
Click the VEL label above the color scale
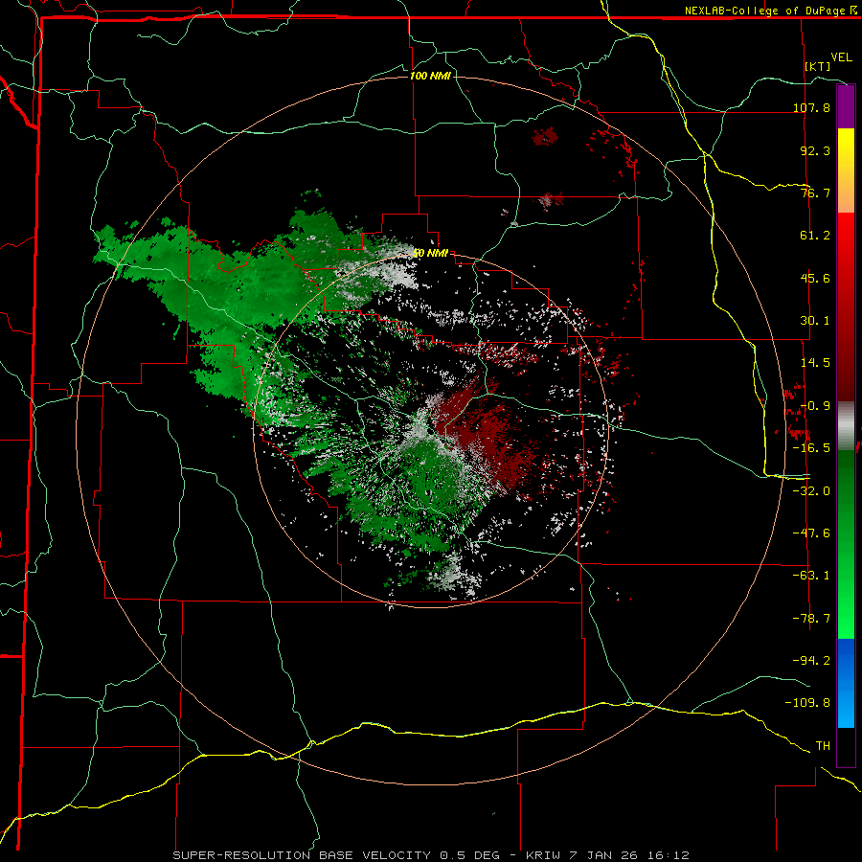click(841, 57)
